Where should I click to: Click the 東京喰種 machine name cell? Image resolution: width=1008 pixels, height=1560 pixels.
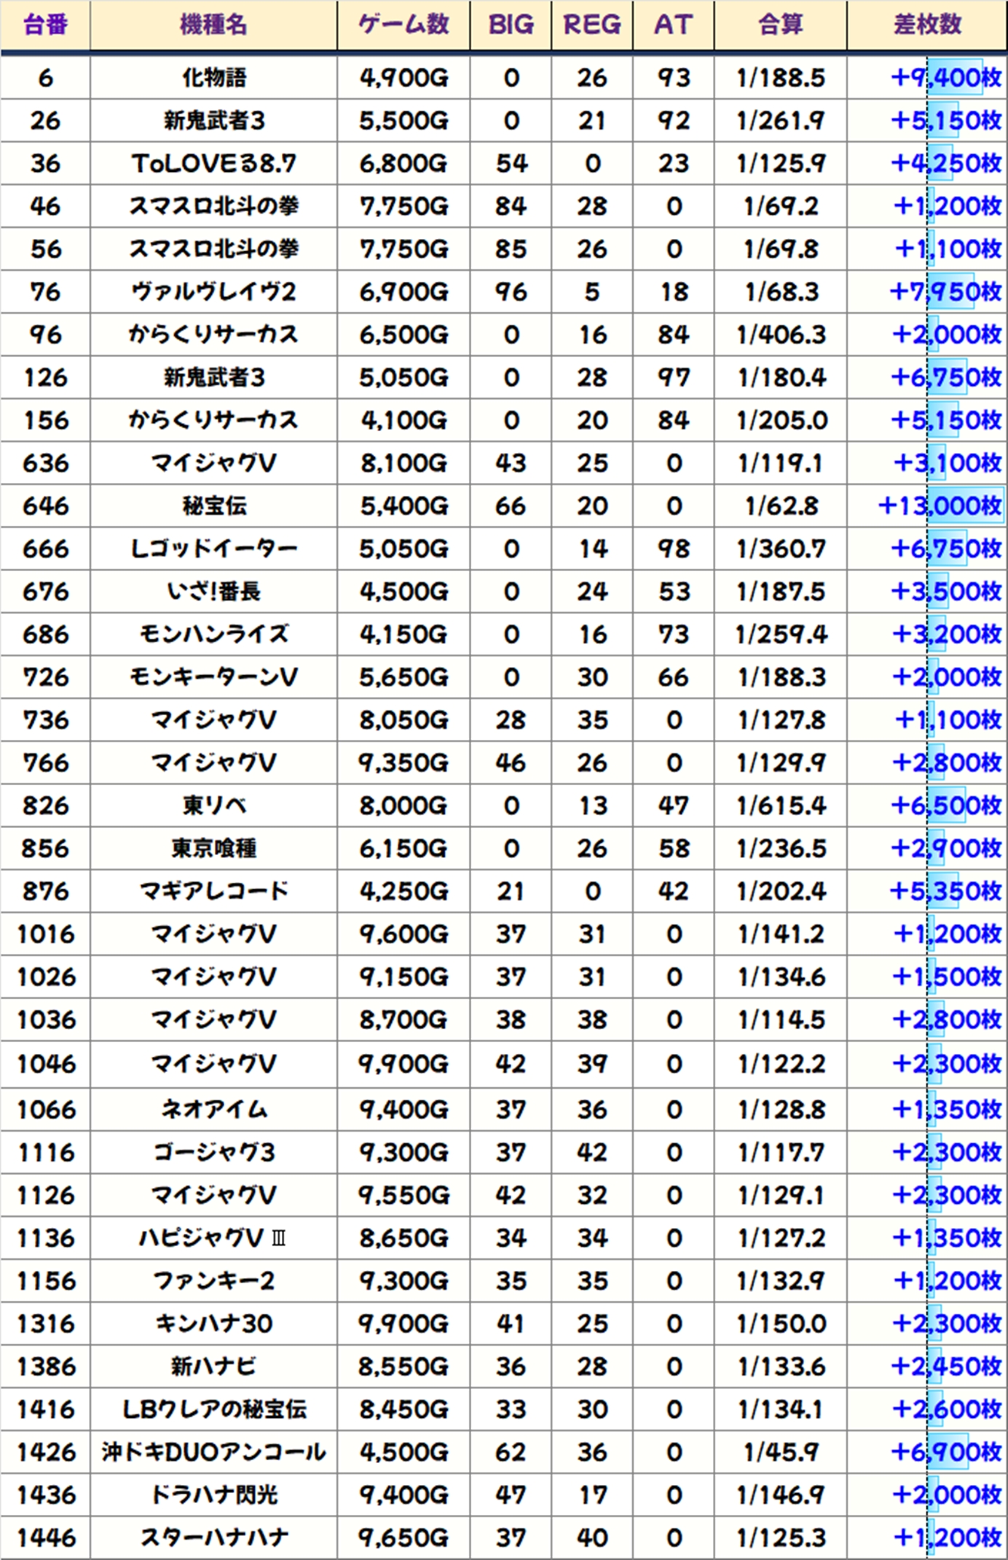pos(213,848)
